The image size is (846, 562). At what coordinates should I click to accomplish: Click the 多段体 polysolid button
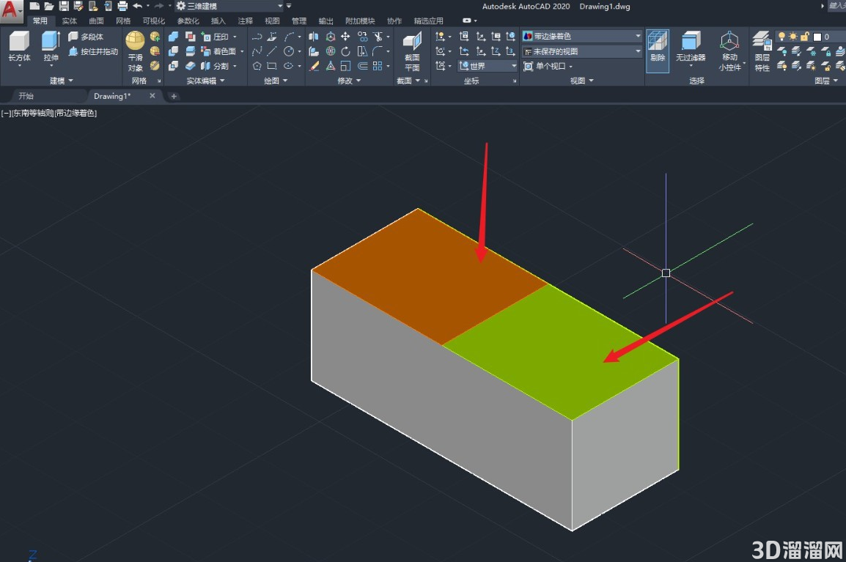[86, 37]
